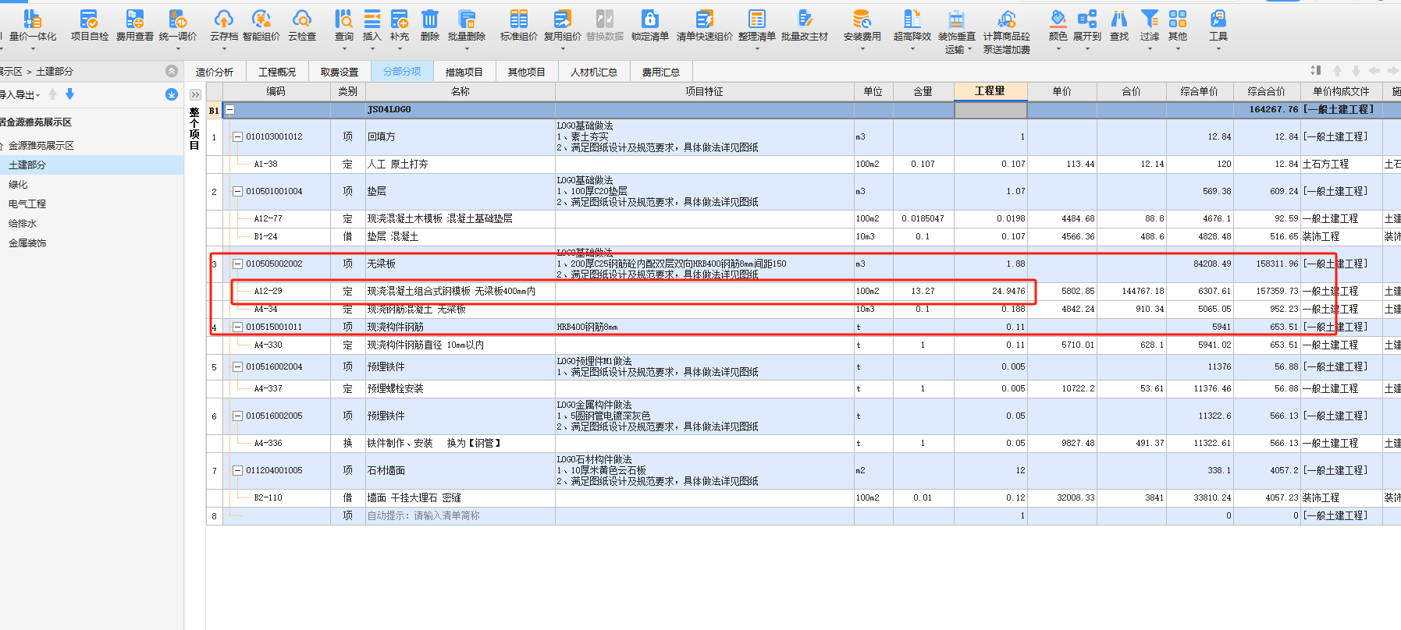Click the 工程量 column header

[990, 91]
